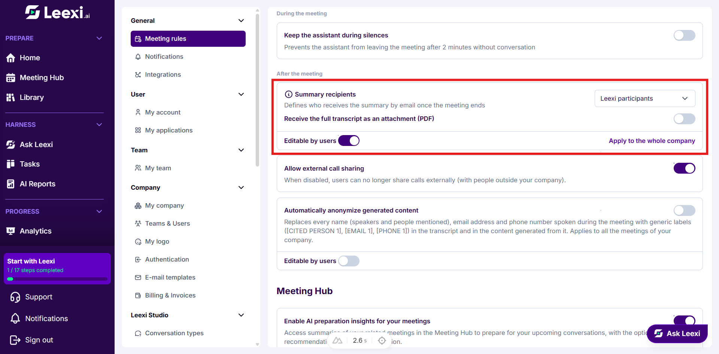
Task: Click the 2.6 s timer readout
Action: click(359, 341)
